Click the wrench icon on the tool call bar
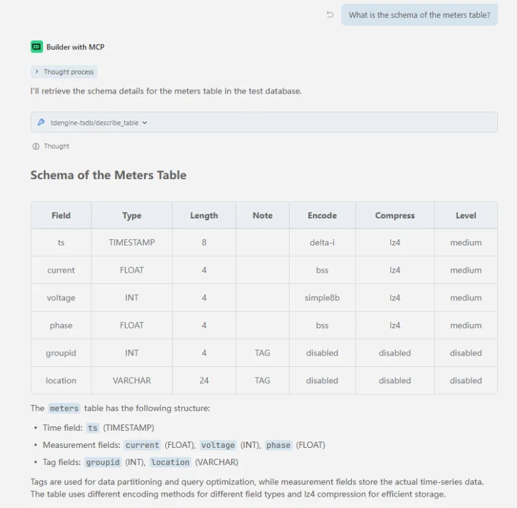The height and width of the screenshot is (508, 517). [41, 123]
